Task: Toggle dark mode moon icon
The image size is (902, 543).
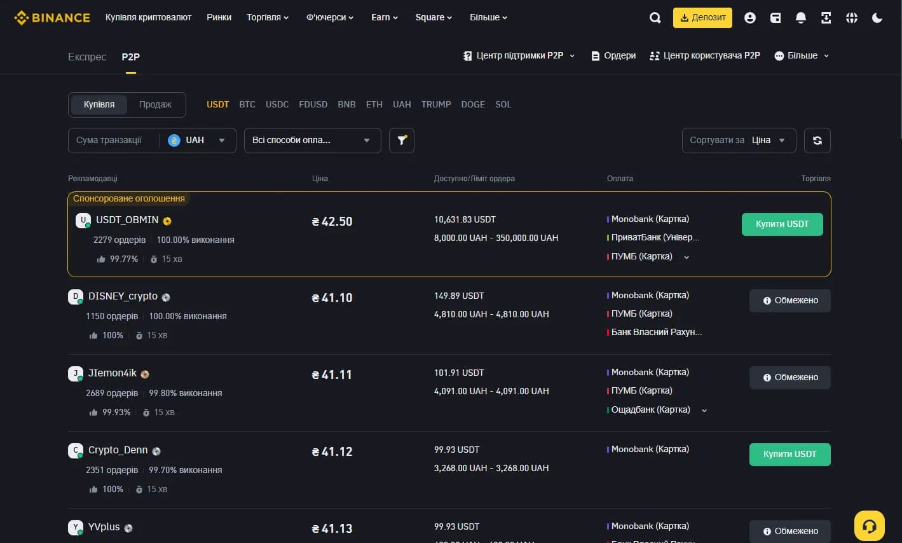Action: [877, 18]
